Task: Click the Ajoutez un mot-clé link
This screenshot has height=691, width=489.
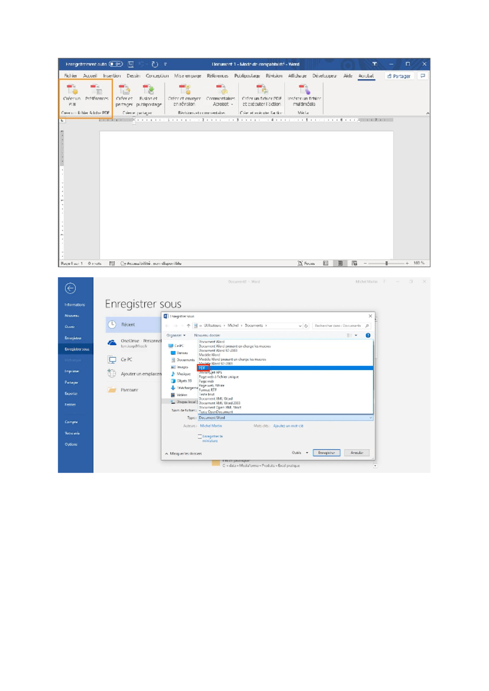Action: pos(288,426)
